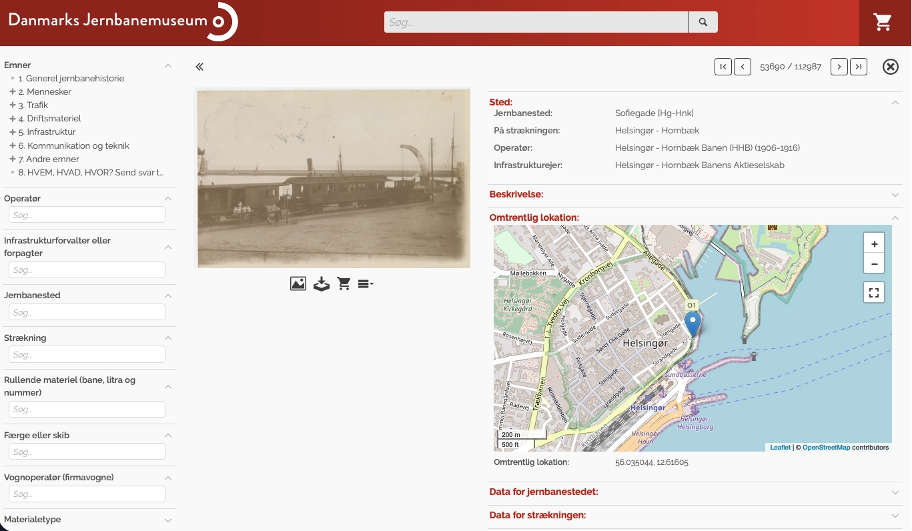The width and height of the screenshot is (912, 531).
Task: Collapse sidebar with double chevron icon
Action: [199, 67]
